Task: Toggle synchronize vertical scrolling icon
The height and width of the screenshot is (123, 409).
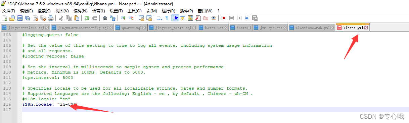Action: (x=141, y=18)
